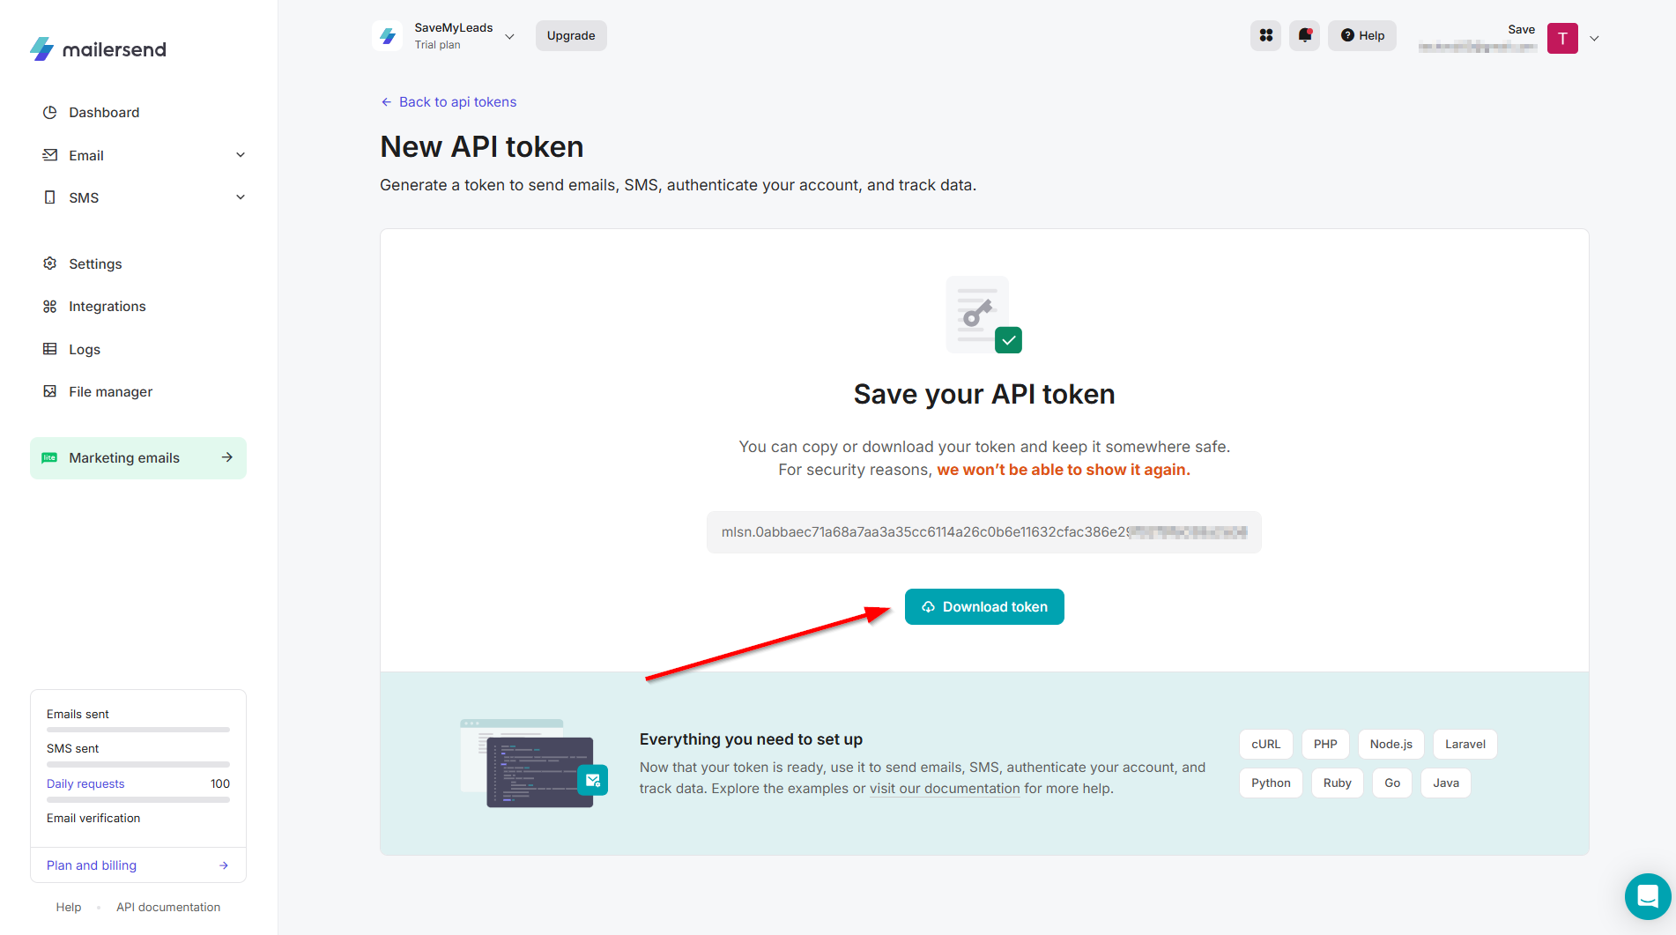Click the Download token button

coord(983,607)
